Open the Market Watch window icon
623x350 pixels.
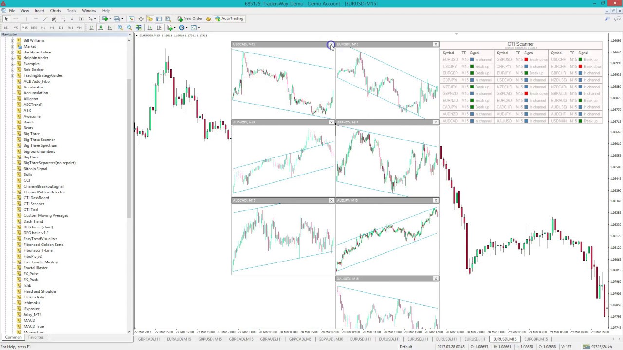pyautogui.click(x=132, y=18)
